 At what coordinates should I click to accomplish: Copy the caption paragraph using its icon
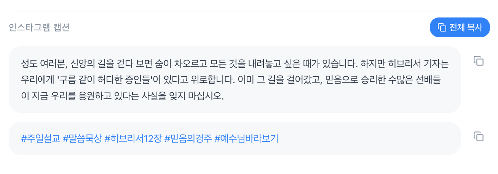[478, 61]
